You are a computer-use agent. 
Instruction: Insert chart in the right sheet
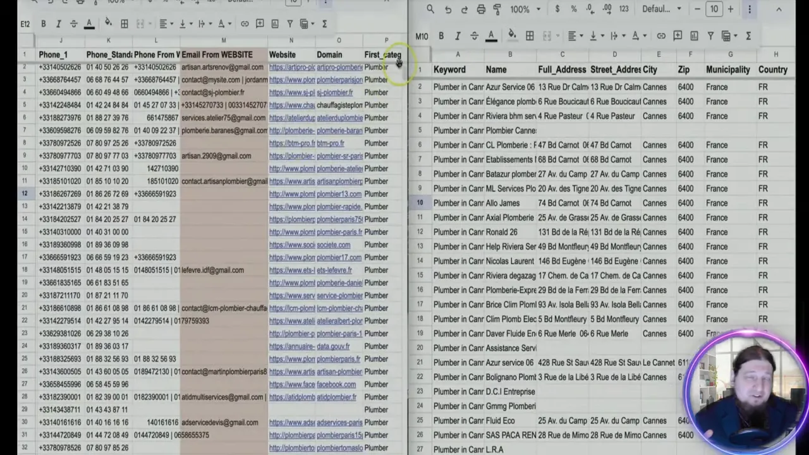coord(694,36)
